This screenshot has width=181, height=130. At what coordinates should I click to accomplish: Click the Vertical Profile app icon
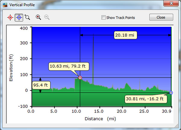5,5
